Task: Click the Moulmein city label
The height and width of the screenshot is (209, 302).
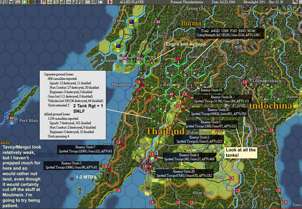Action: click(x=121, y=85)
